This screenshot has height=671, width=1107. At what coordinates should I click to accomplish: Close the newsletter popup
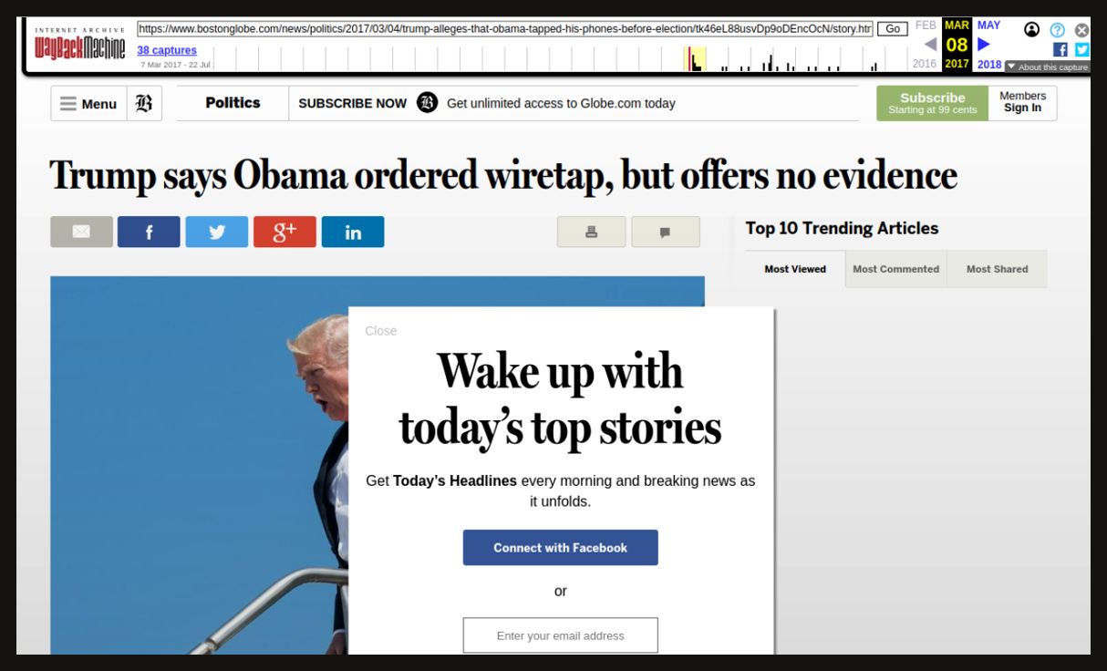(x=381, y=331)
